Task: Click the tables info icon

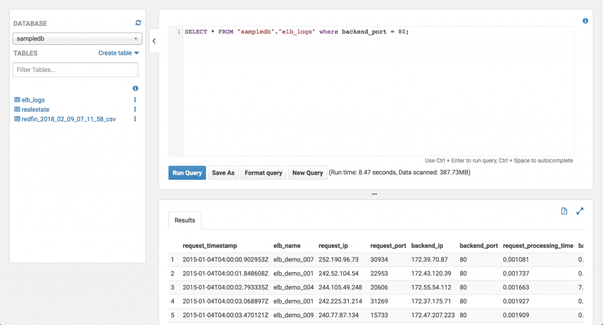Action: coord(135,88)
